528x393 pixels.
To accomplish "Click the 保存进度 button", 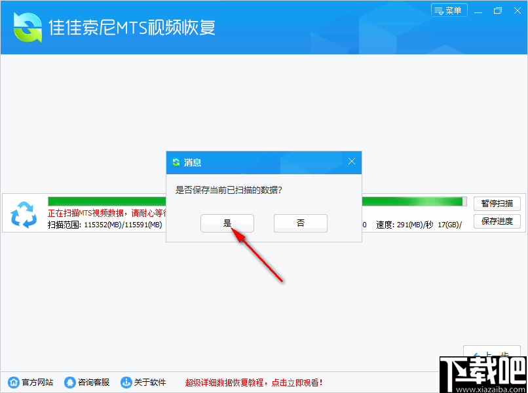I will (497, 221).
